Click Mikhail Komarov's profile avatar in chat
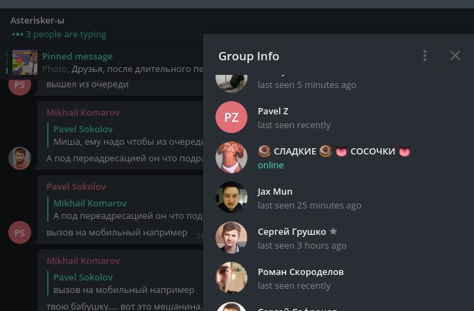 point(19,158)
